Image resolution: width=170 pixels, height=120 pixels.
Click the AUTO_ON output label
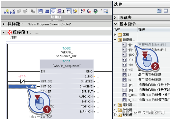[86, 97]
